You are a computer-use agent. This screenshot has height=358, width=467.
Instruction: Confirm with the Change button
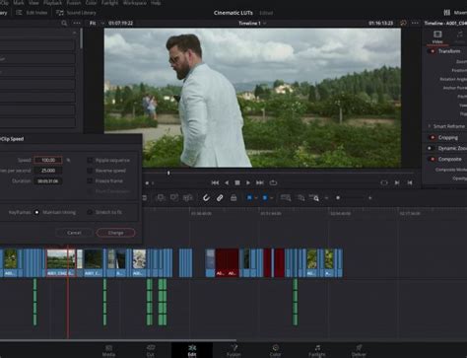pyautogui.click(x=115, y=233)
